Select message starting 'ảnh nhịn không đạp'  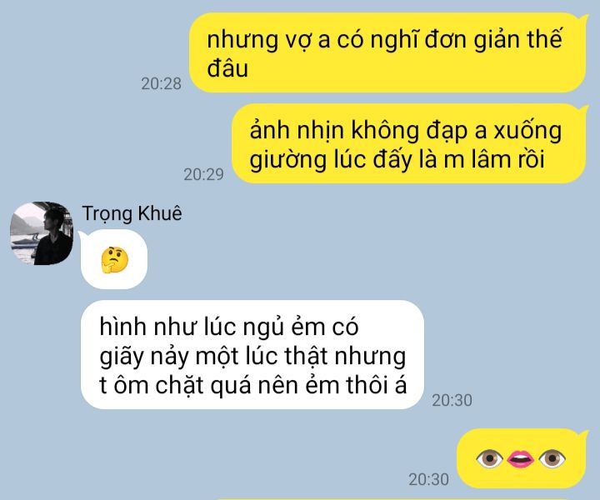(409, 144)
